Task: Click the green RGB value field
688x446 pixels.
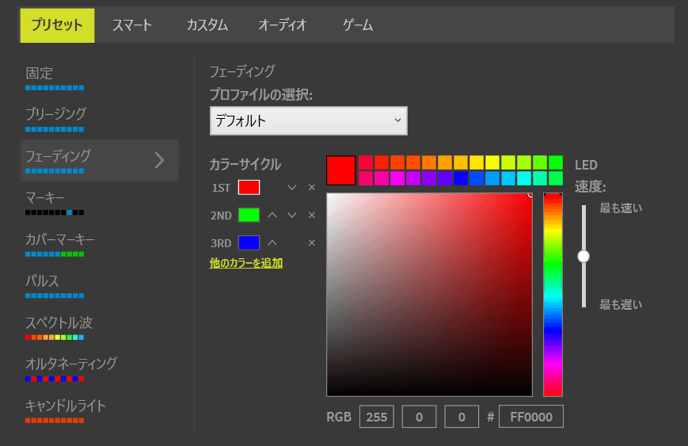Action: 419,417
